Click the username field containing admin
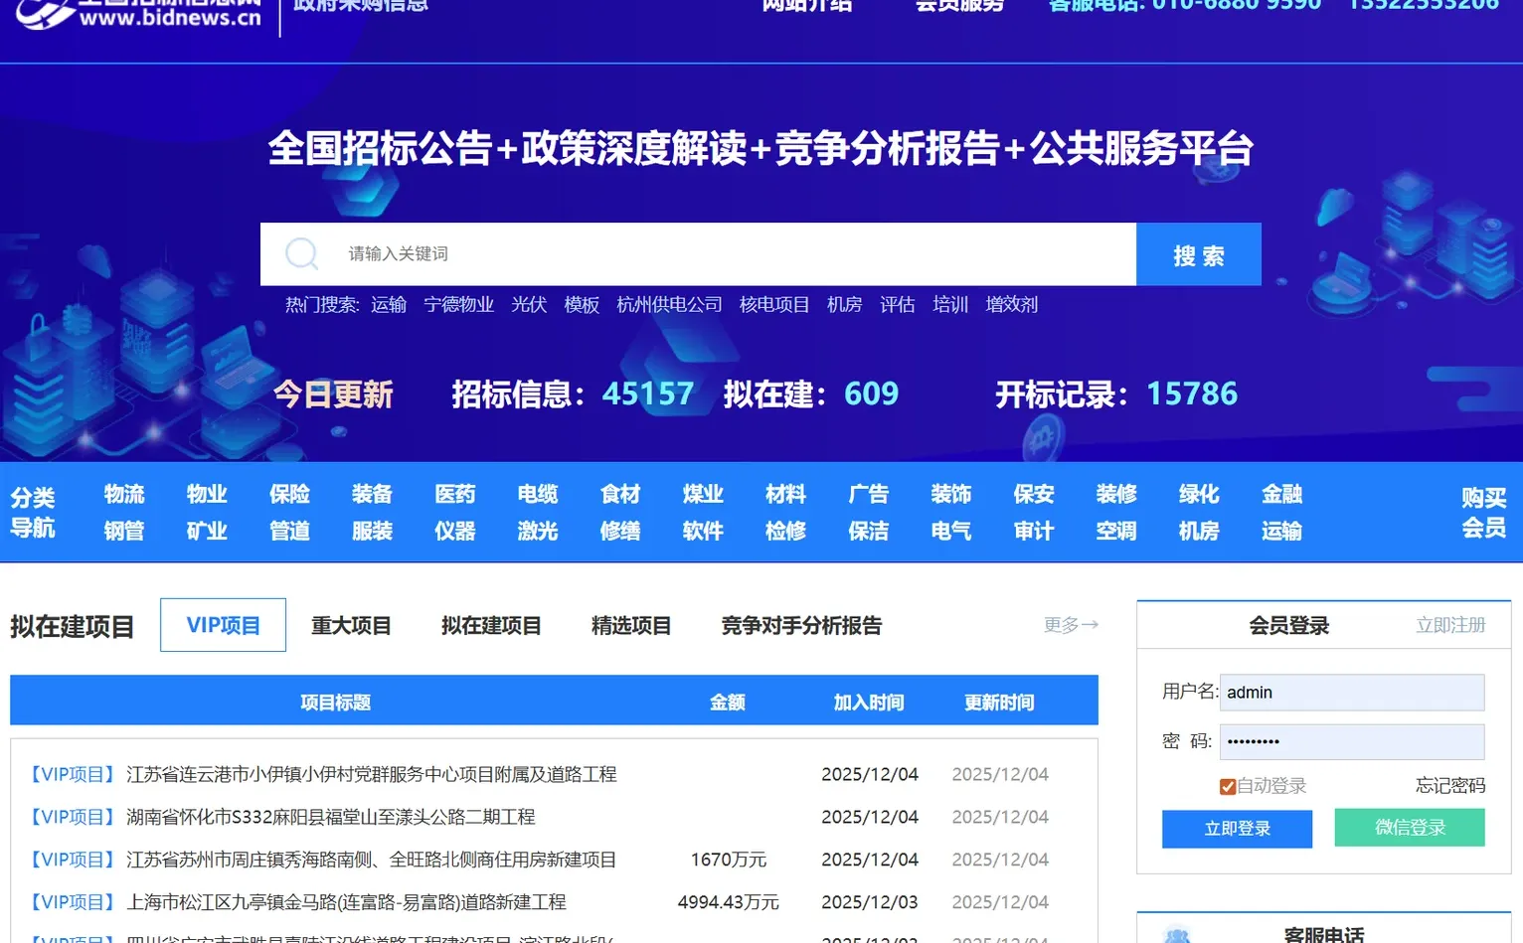 [x=1351, y=692]
